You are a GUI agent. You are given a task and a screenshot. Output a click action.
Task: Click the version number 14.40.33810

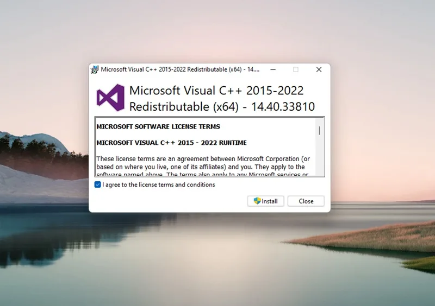pyautogui.click(x=283, y=107)
